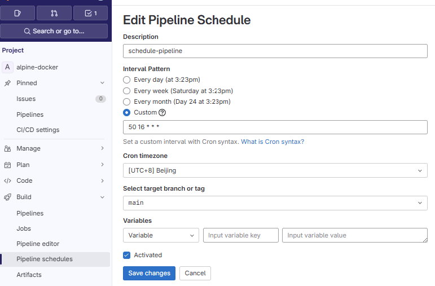435x286 pixels.
Task: Open Jobs in the Build menu
Action: click(55, 228)
